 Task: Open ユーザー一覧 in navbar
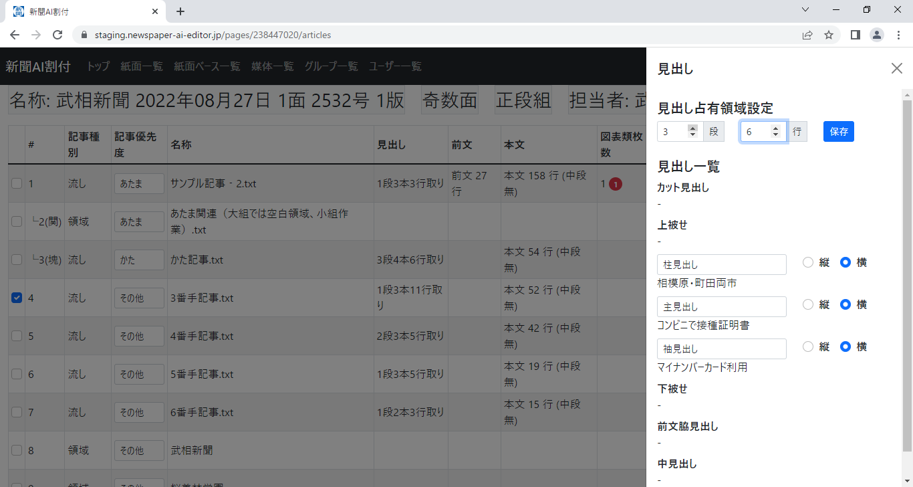[396, 66]
